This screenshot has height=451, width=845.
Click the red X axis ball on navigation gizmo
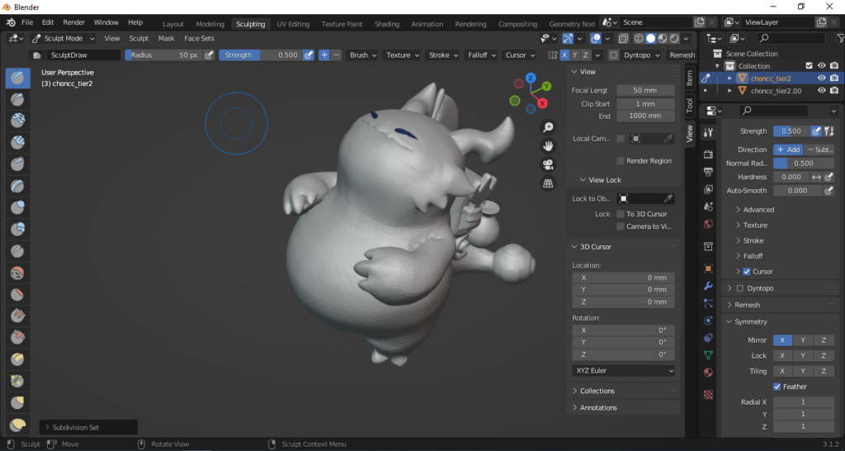[x=542, y=103]
